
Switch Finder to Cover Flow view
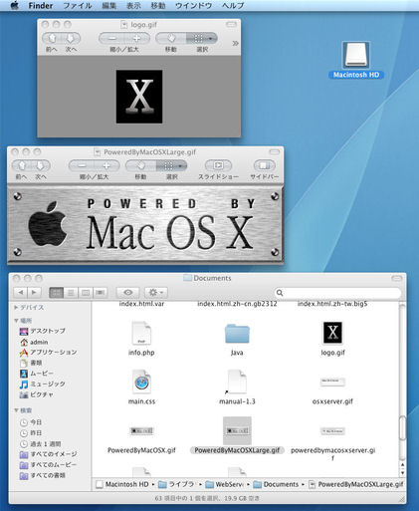[x=100, y=292]
